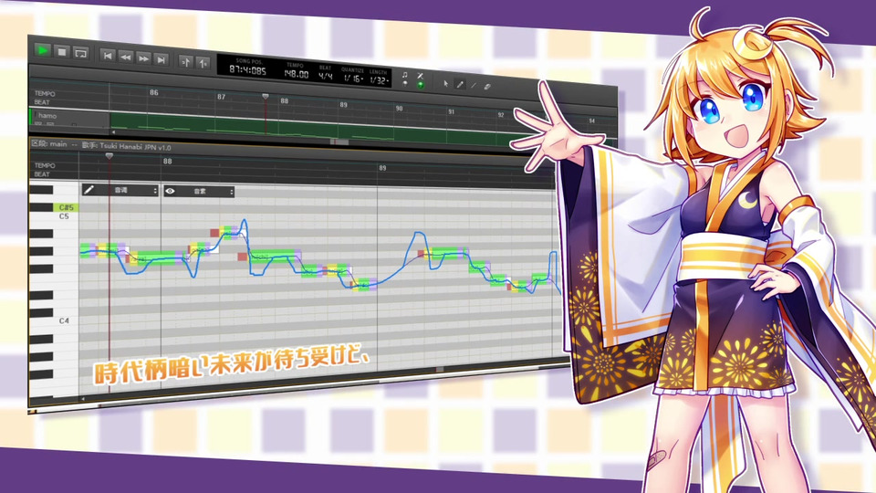The width and height of the screenshot is (876, 493).
Task: Select the Eraser tool
Action: click(487, 88)
